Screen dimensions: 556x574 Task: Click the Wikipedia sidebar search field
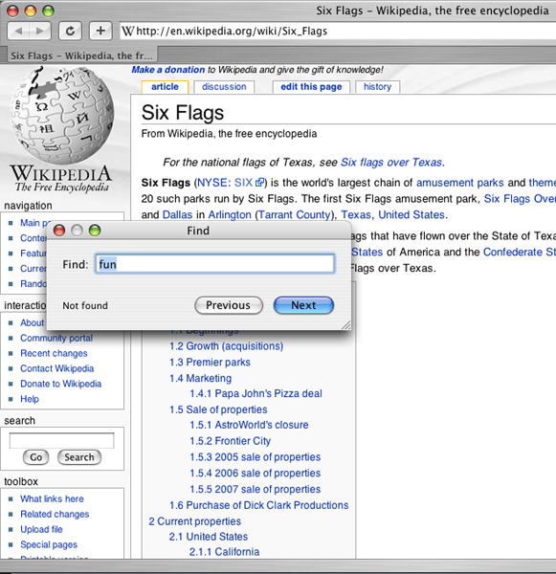coord(61,440)
